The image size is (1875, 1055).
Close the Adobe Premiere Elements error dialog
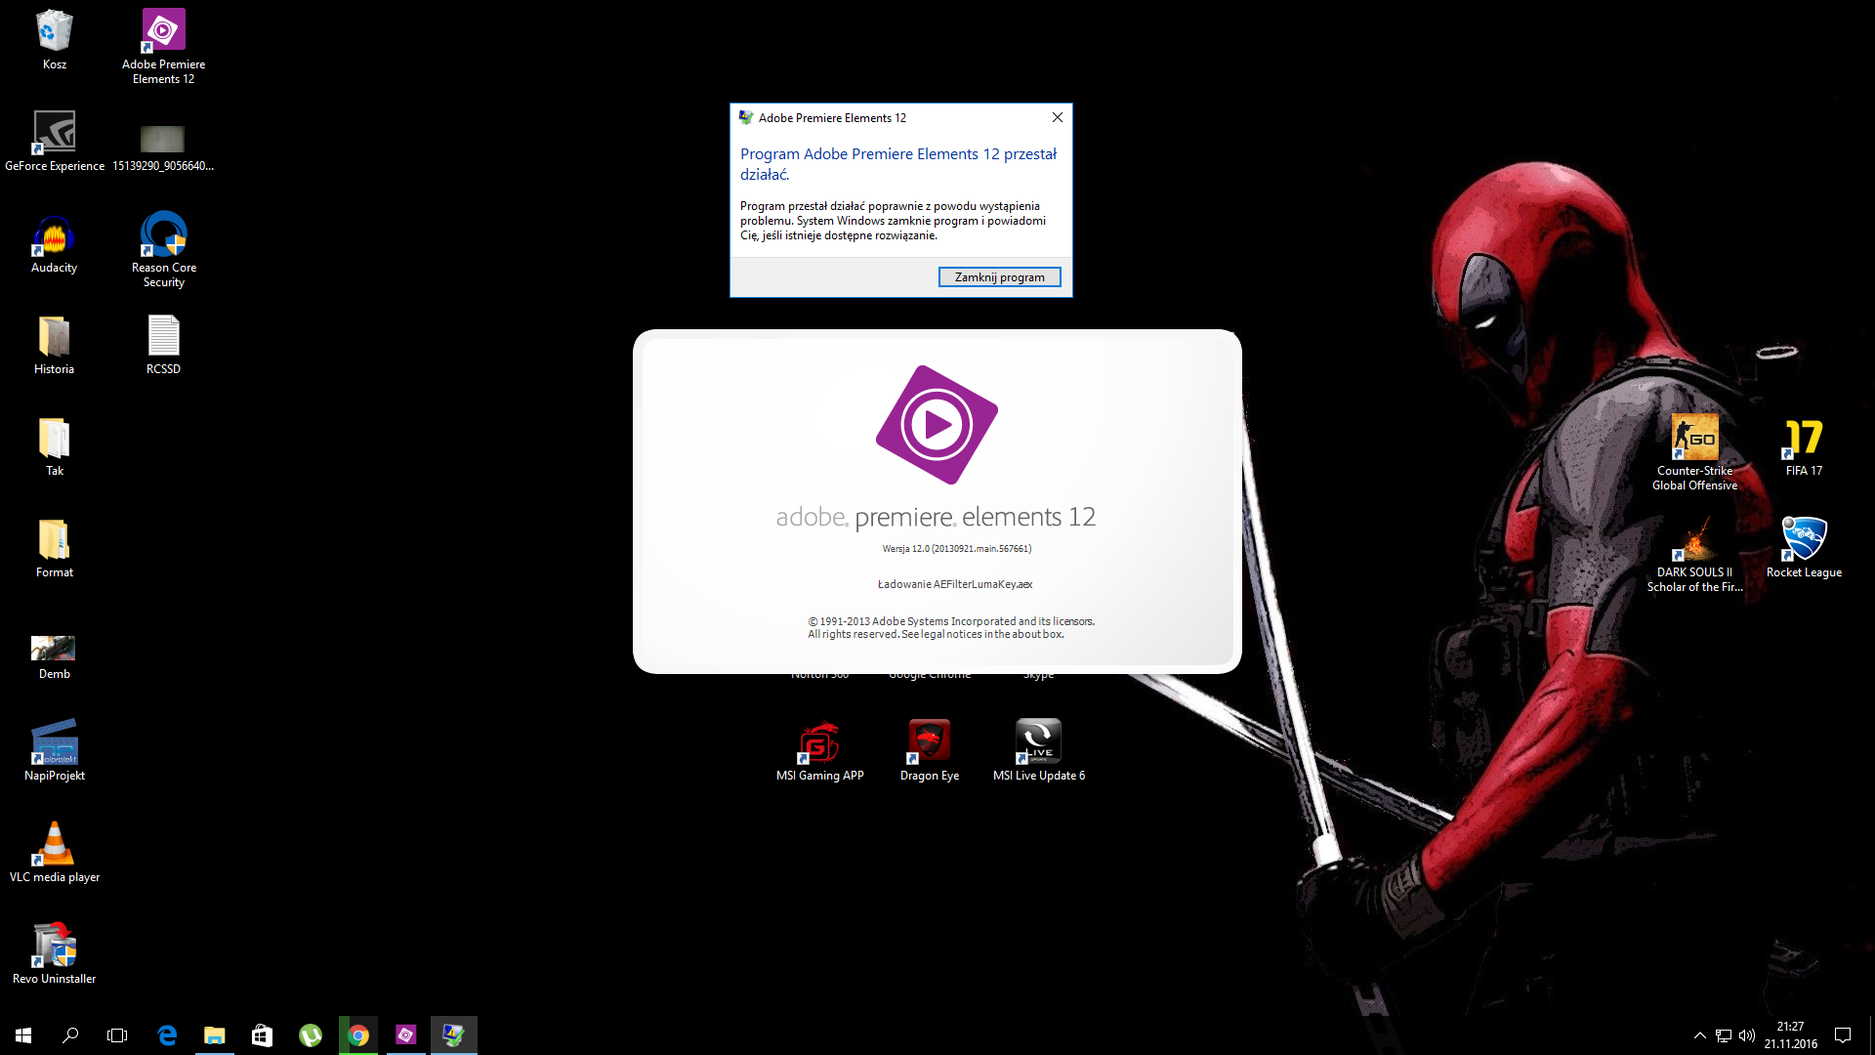(x=1057, y=117)
